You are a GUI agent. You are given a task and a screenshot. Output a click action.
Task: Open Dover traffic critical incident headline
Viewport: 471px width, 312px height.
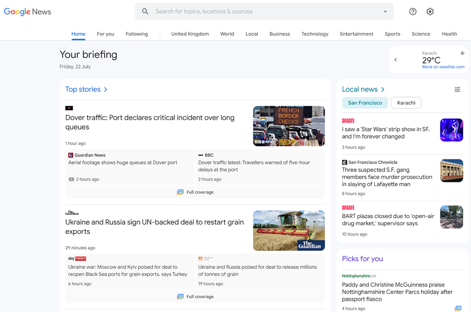tap(150, 123)
